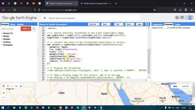Screen dimensions: 195x110
Task: Click the Save button
Action: [105, 24]
